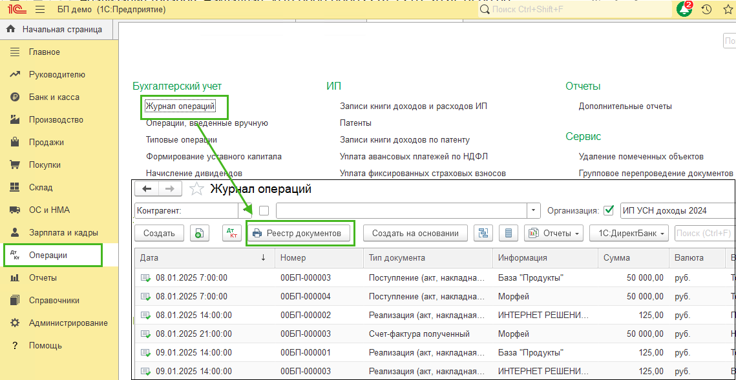
Task: Click the Реестр документов button
Action: tap(299, 233)
